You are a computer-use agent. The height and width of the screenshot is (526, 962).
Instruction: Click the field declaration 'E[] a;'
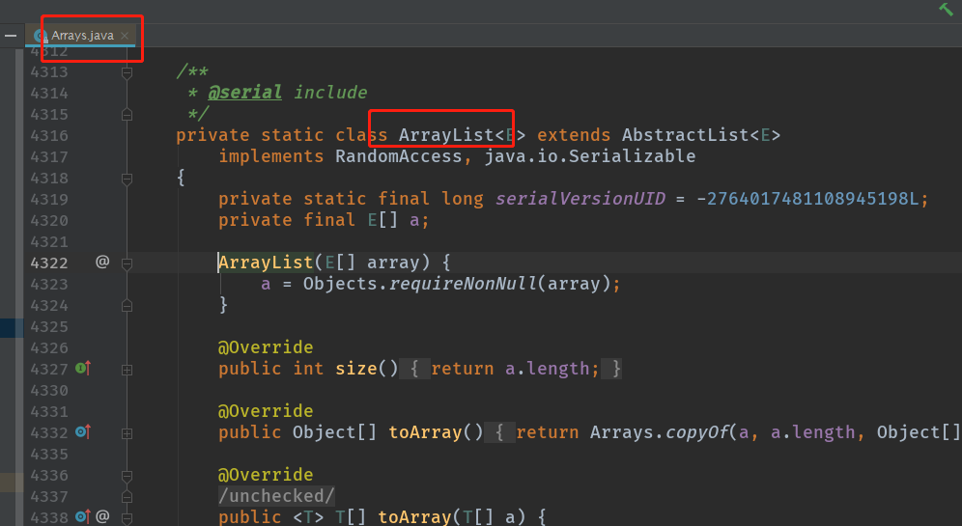click(x=398, y=220)
